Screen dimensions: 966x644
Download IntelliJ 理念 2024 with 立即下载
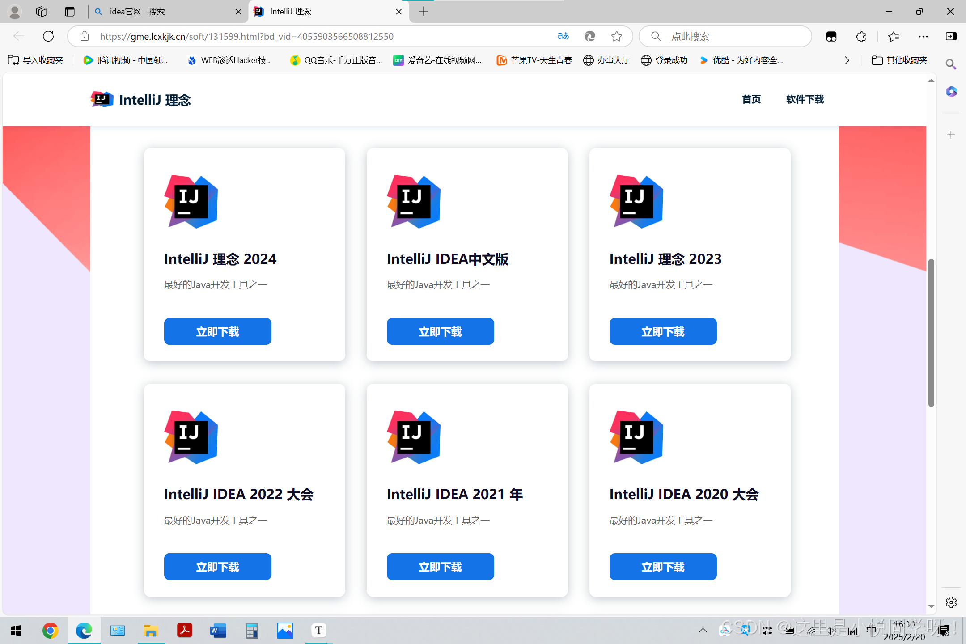click(217, 331)
